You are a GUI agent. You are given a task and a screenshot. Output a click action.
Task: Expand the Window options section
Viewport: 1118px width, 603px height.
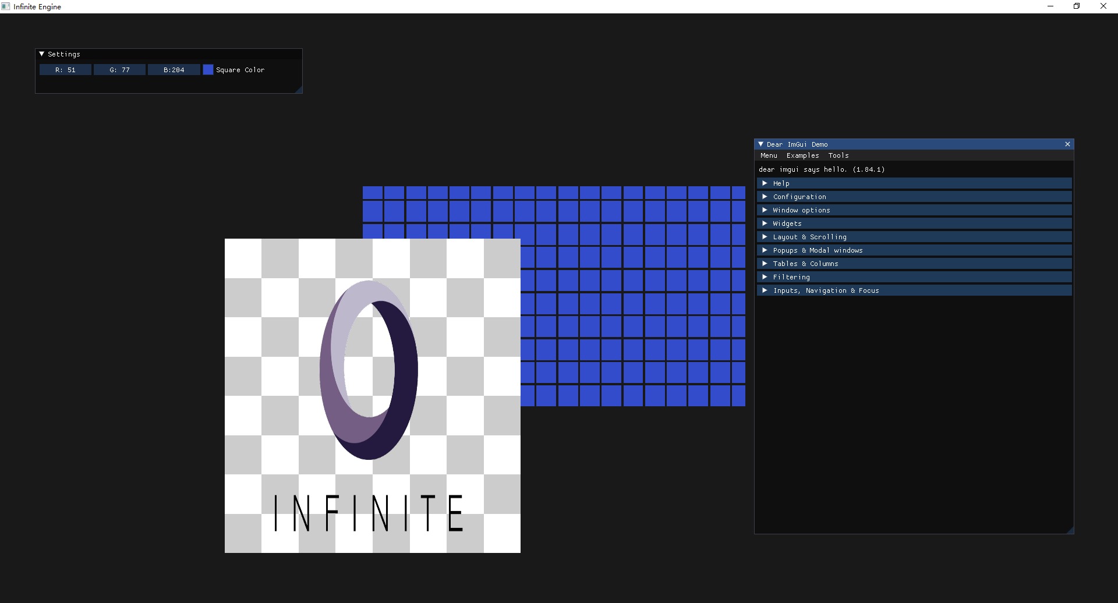click(914, 210)
